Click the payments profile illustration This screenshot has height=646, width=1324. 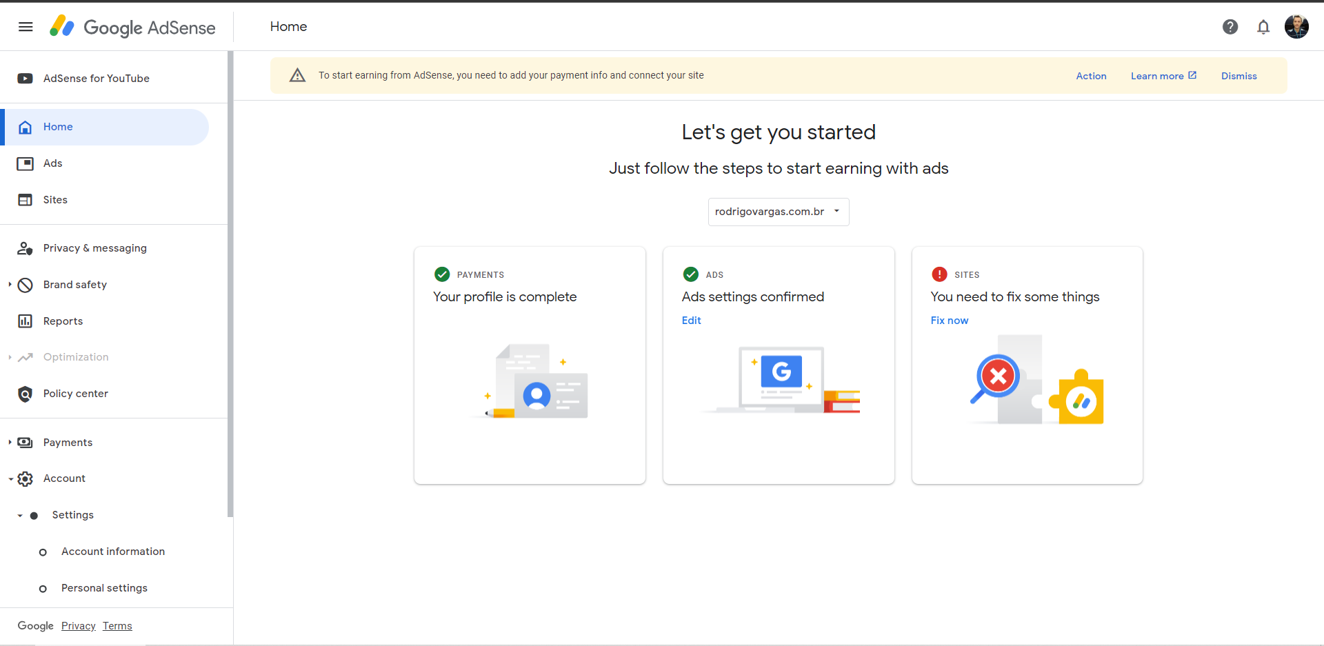(x=530, y=381)
